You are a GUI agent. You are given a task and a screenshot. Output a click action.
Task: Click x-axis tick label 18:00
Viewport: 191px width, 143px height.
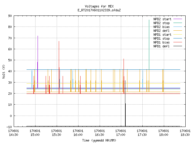164,135
